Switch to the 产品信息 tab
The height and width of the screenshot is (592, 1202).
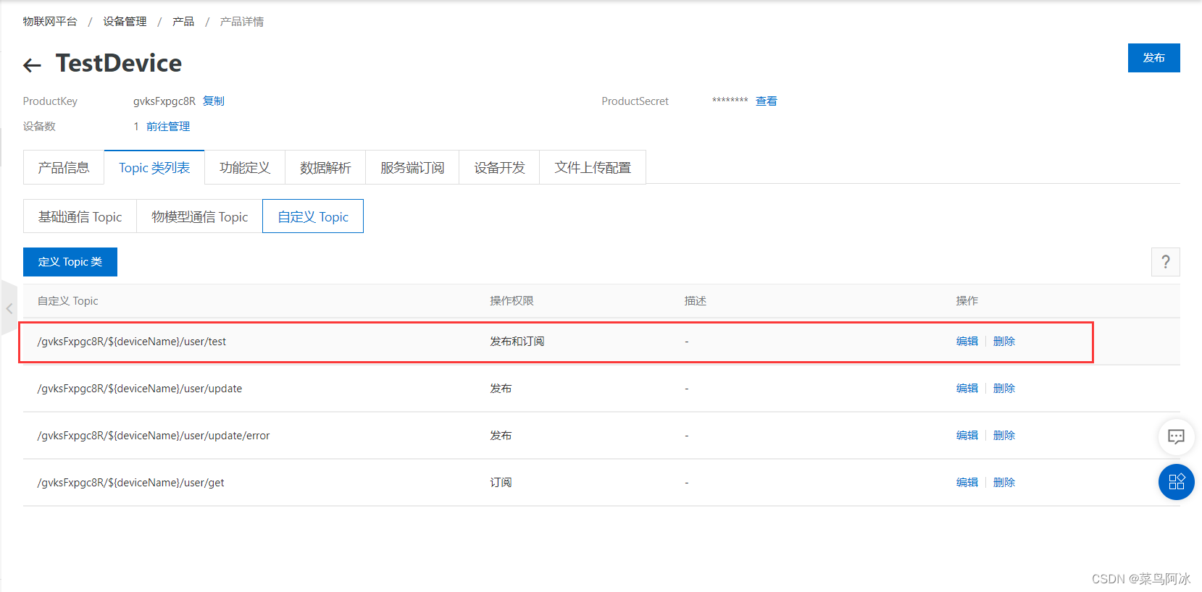(64, 168)
